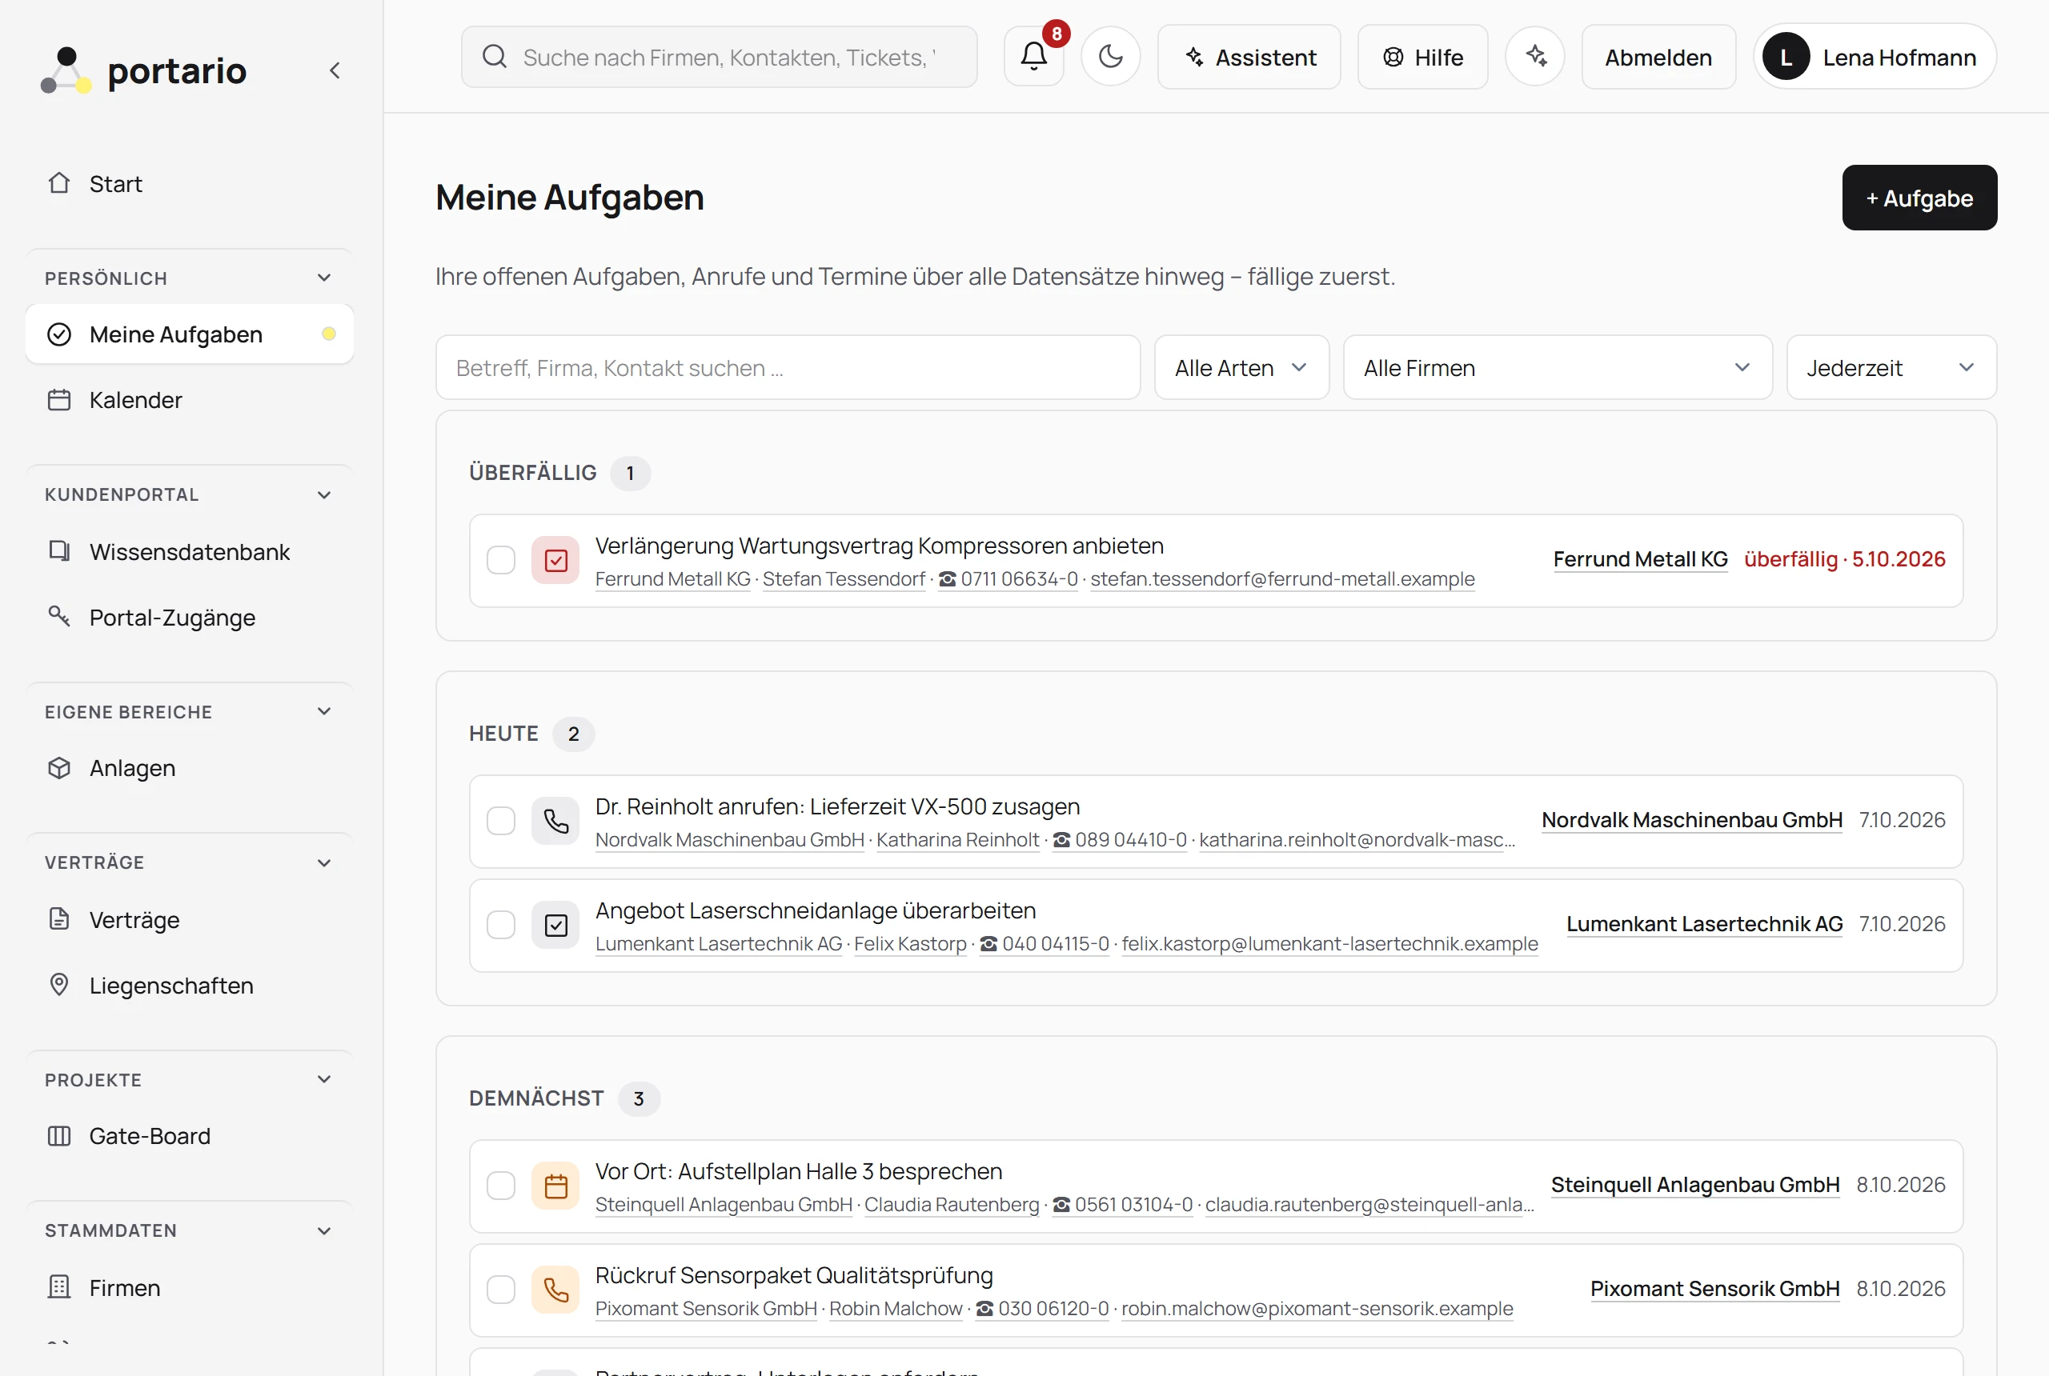Open the Jederzeit time filter
2049x1376 pixels.
[1891, 368]
